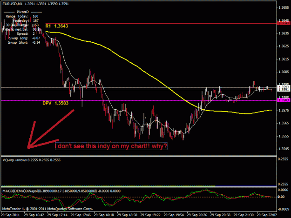291x218 pixels.
Task: Click the 29 Sep 22:07 time label
Action: click(267, 215)
